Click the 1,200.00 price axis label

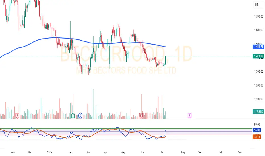coord(258,85)
